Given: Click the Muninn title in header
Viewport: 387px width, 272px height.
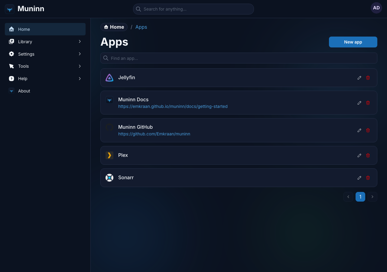Looking at the screenshot, I should (31, 9).
